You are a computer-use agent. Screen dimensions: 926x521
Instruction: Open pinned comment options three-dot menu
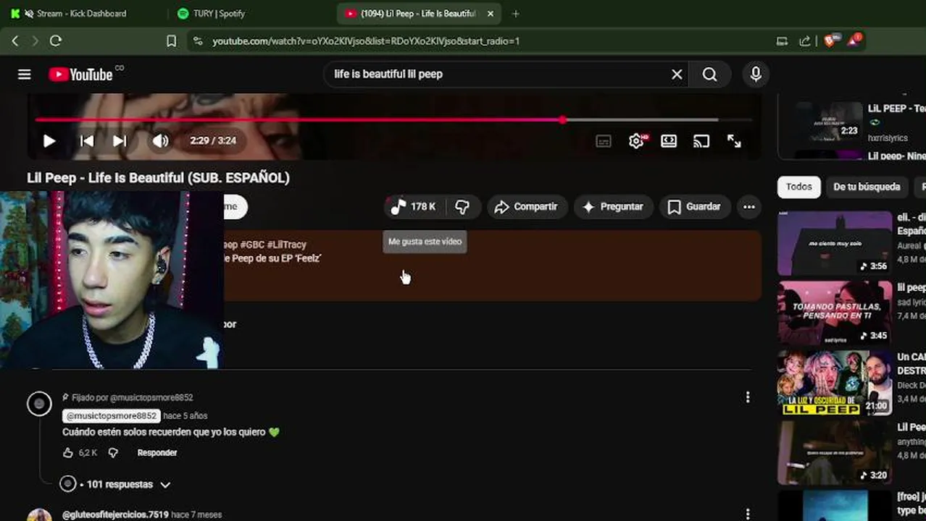click(748, 397)
